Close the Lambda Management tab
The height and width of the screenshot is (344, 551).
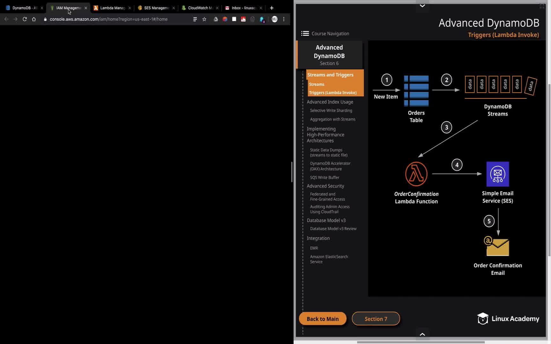click(129, 8)
